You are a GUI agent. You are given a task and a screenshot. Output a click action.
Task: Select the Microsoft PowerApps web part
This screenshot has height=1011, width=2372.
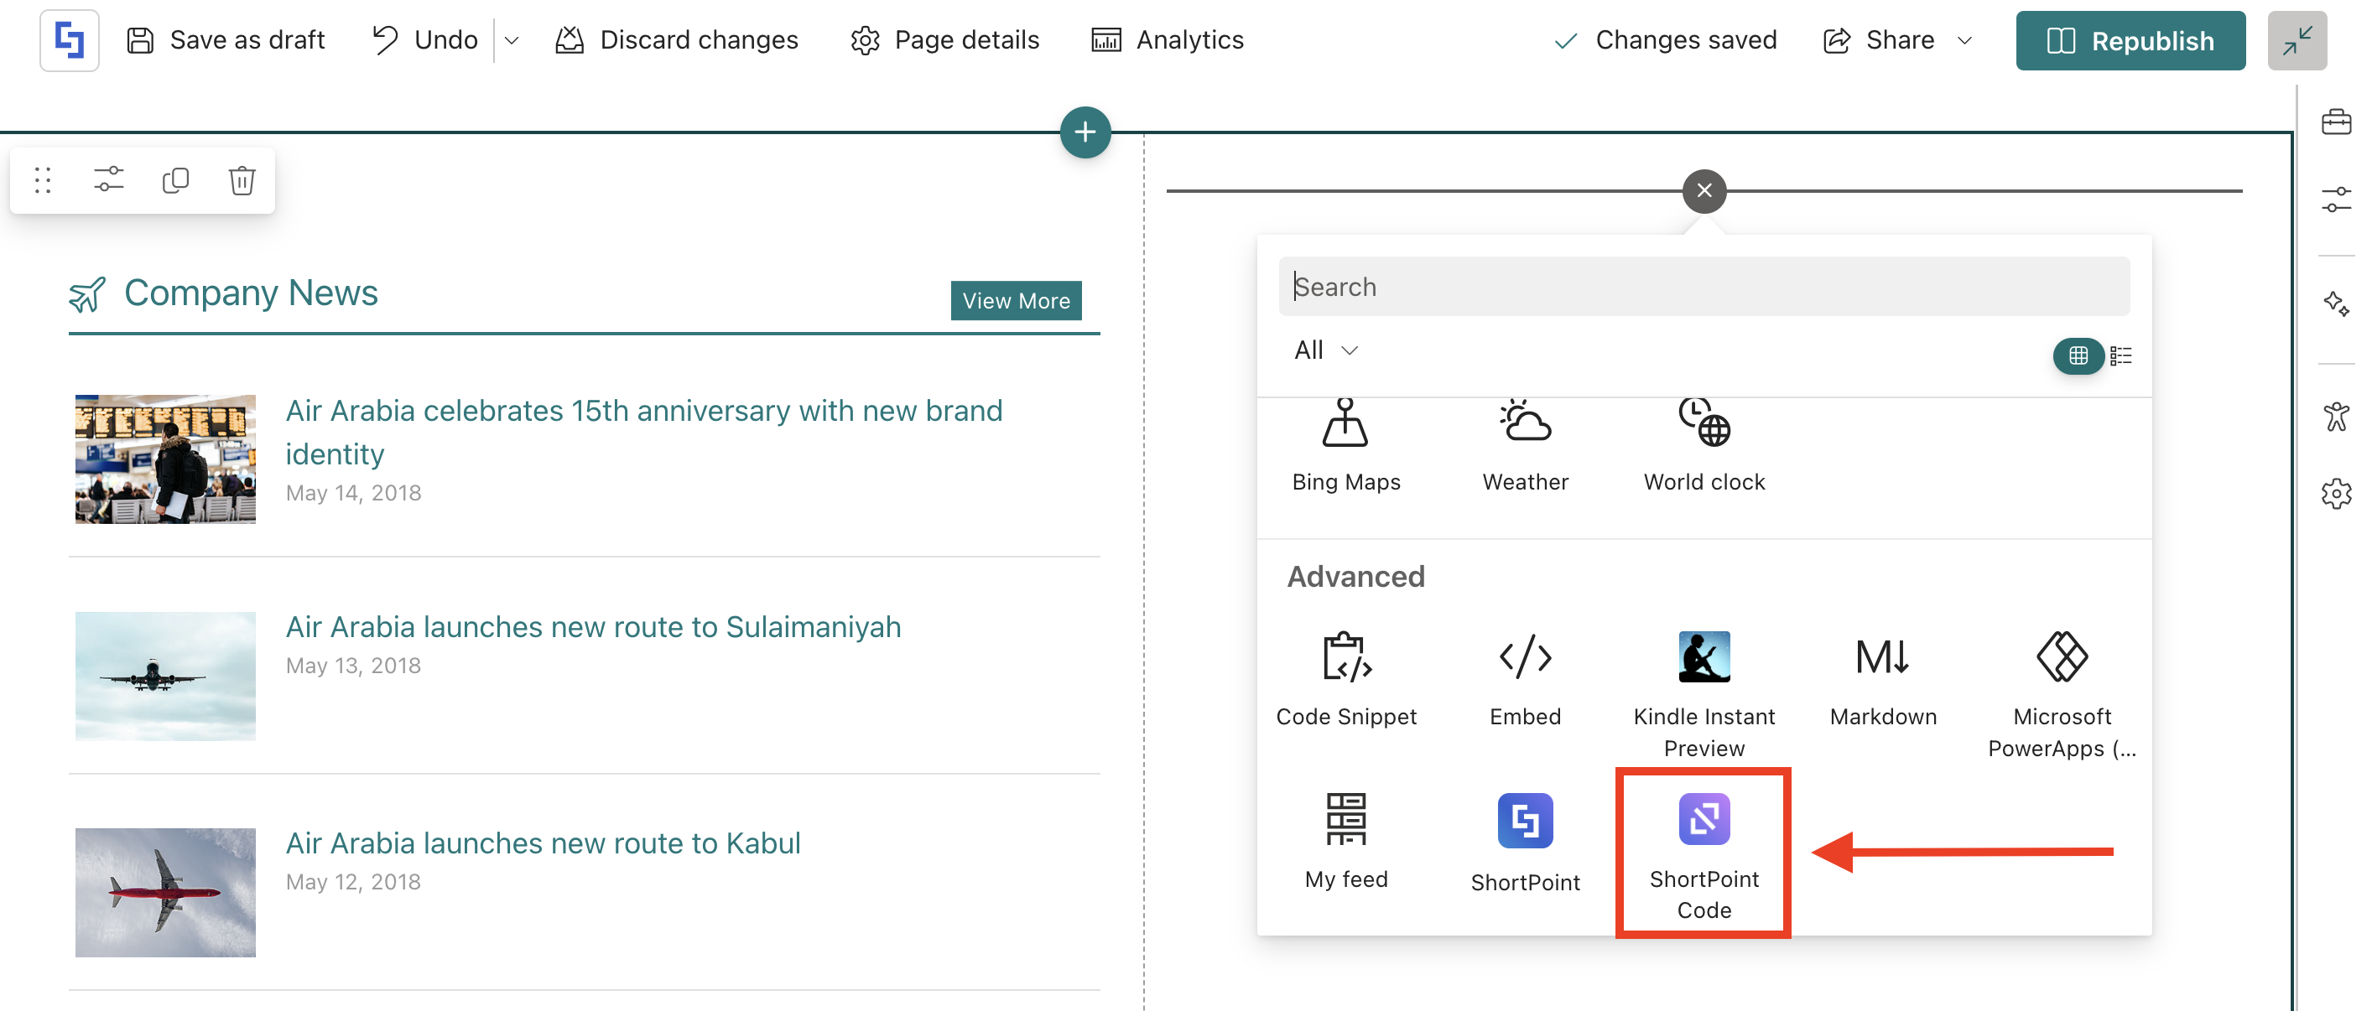coord(2061,692)
